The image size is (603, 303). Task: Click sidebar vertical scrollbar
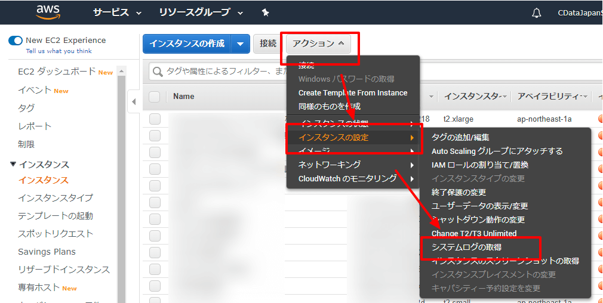122,188
